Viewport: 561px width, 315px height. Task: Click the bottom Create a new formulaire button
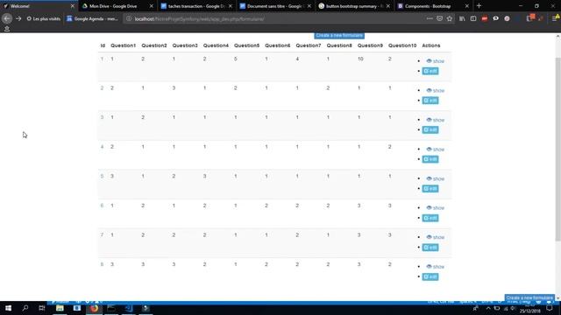pos(529,297)
